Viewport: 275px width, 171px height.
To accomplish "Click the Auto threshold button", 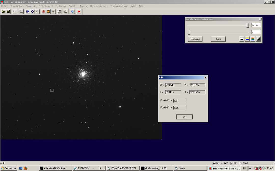I will pos(218,39).
